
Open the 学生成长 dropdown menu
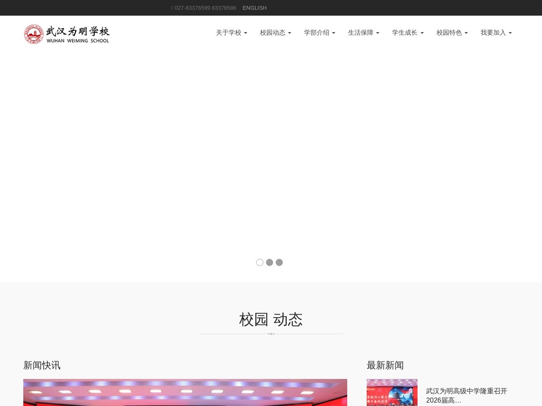[408, 33]
